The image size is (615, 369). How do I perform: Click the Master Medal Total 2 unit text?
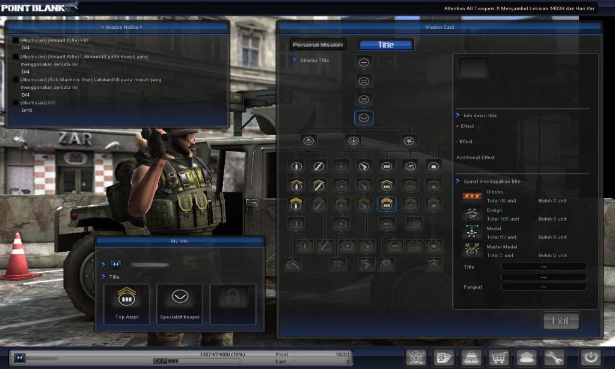click(500, 255)
